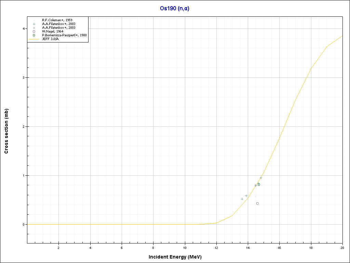Click the purple W.Nagel data point marker
350x263 pixels.
coord(257,203)
